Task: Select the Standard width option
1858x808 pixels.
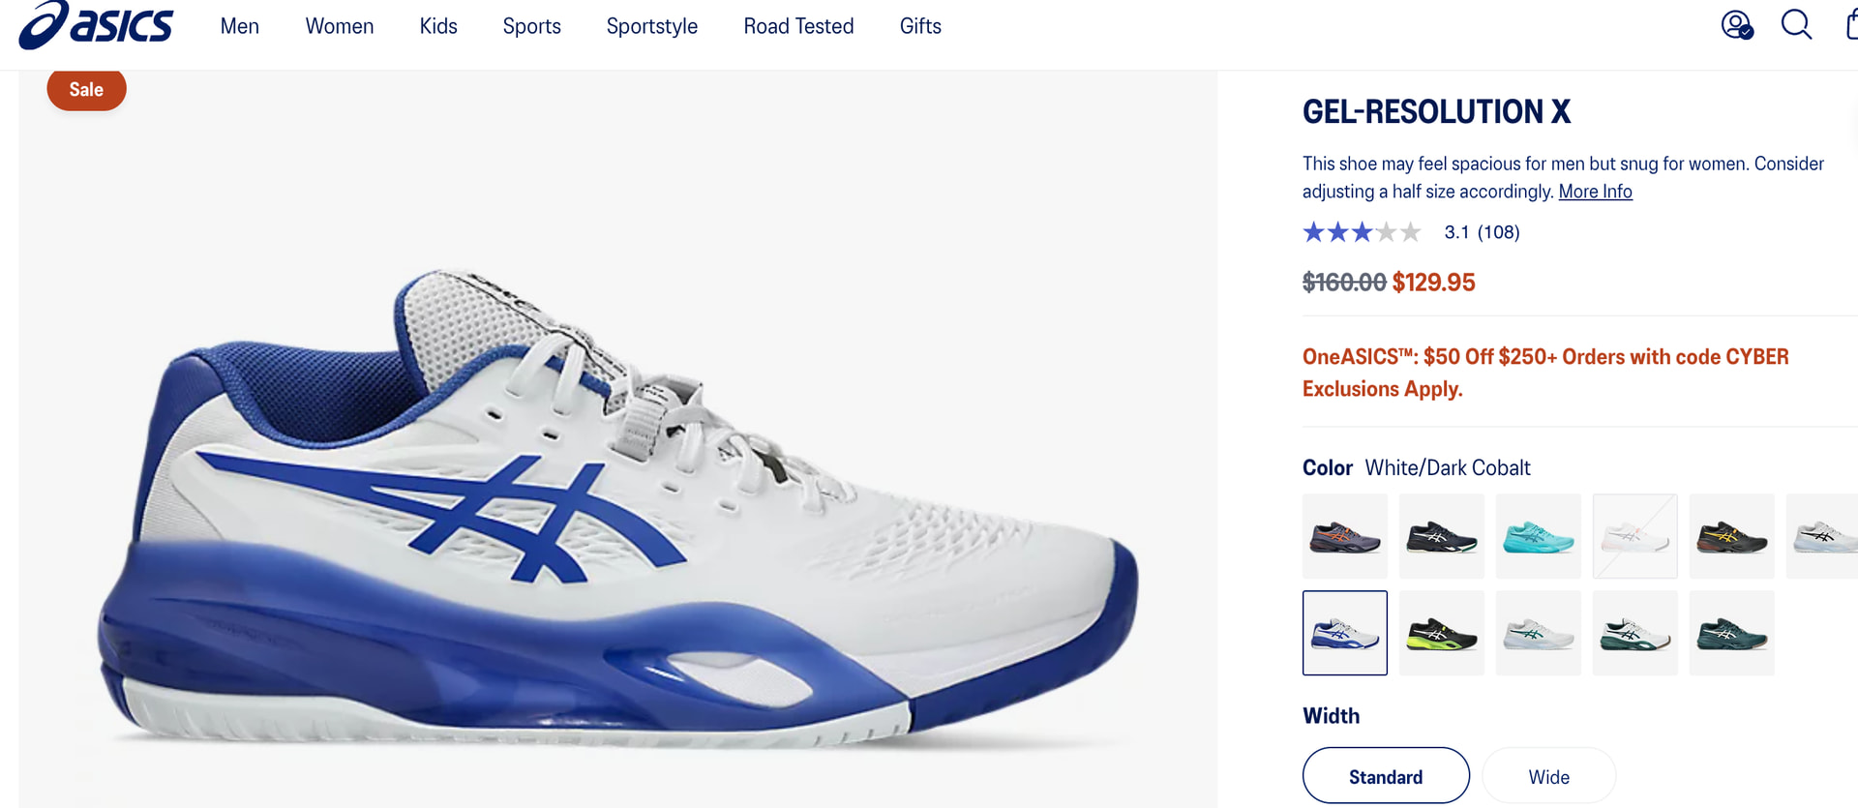Action: pos(1386,775)
